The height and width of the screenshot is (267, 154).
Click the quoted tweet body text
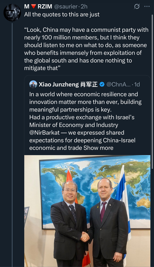(x=85, y=121)
